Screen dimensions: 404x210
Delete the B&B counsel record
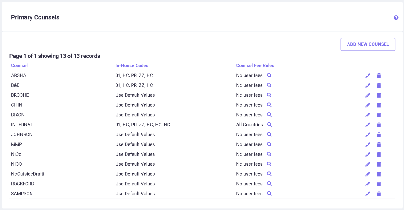tap(379, 86)
